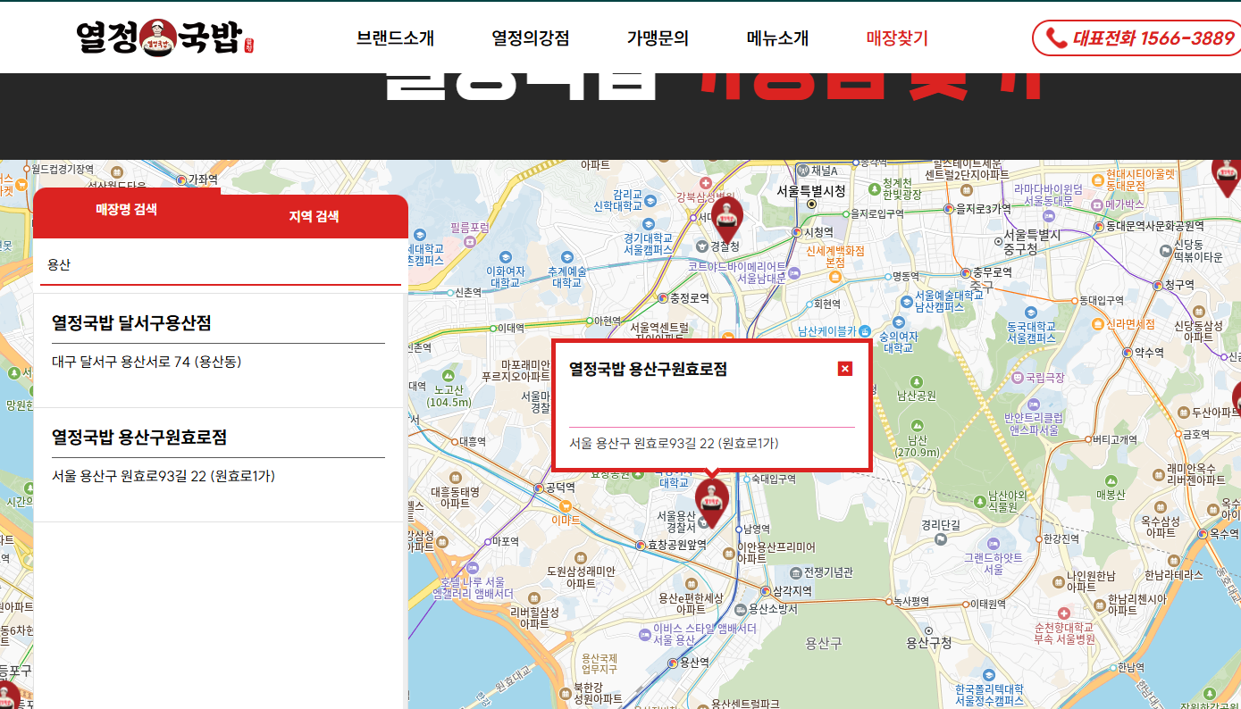This screenshot has height=709, width=1241.
Task: Switch to the 매장명 검색 tab
Action: coord(127,210)
